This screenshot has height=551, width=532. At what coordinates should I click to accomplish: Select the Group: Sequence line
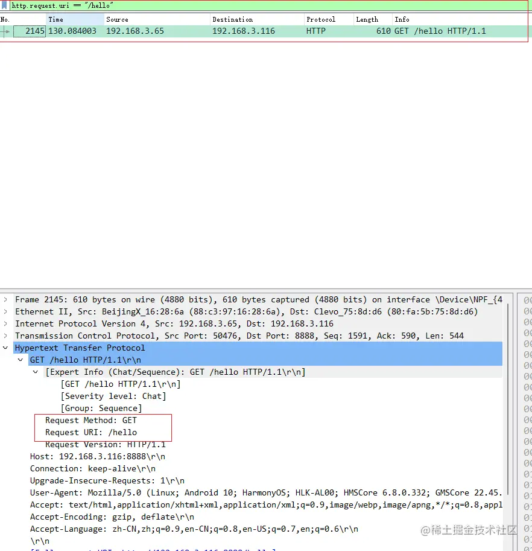coord(101,408)
